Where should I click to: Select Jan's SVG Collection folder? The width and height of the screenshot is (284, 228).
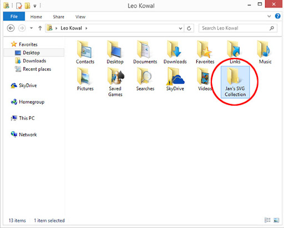click(235, 82)
